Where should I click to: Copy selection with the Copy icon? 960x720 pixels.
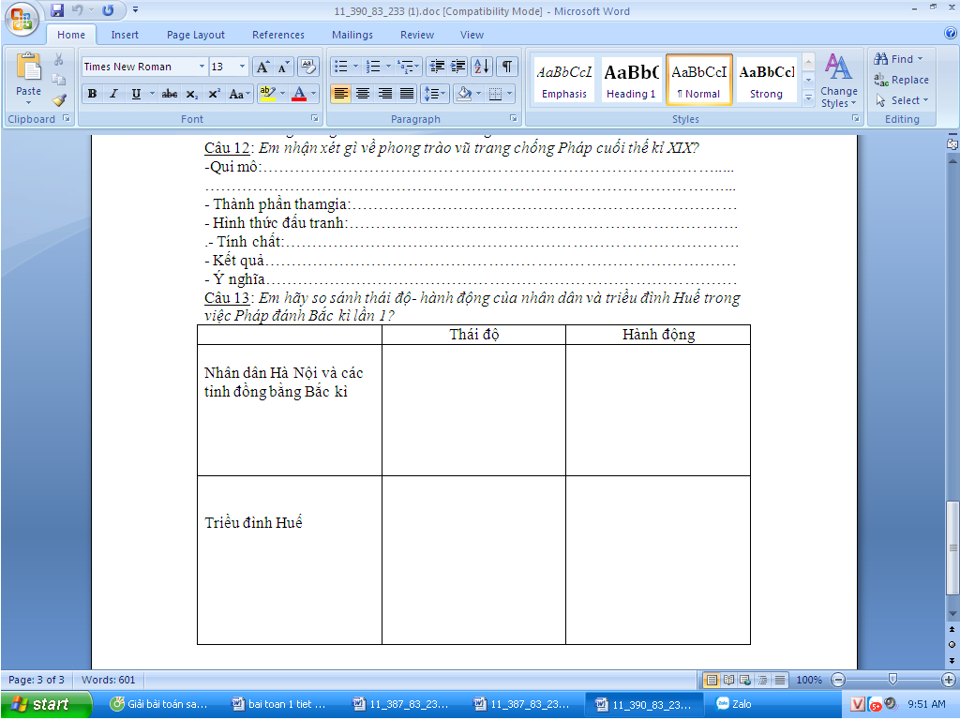pos(59,80)
